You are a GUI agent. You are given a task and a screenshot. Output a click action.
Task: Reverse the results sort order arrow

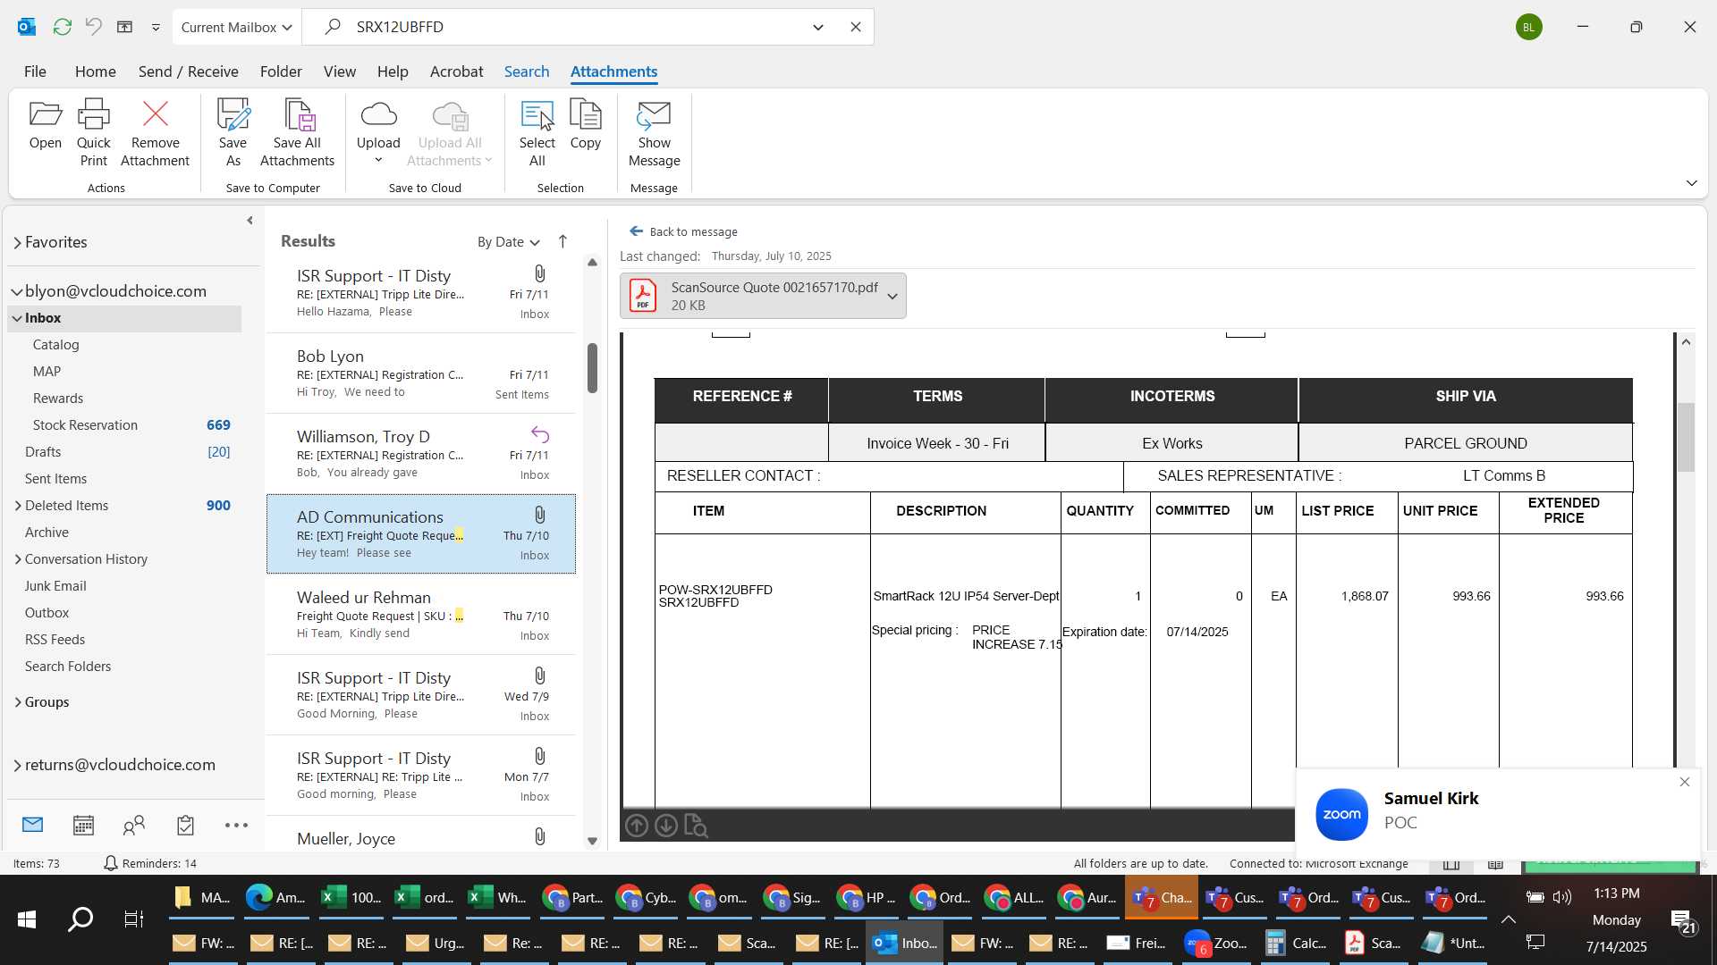pos(562,241)
